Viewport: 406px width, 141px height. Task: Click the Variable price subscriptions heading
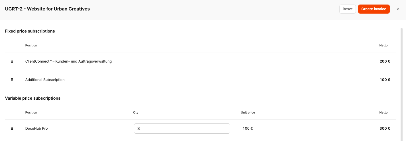(33, 98)
